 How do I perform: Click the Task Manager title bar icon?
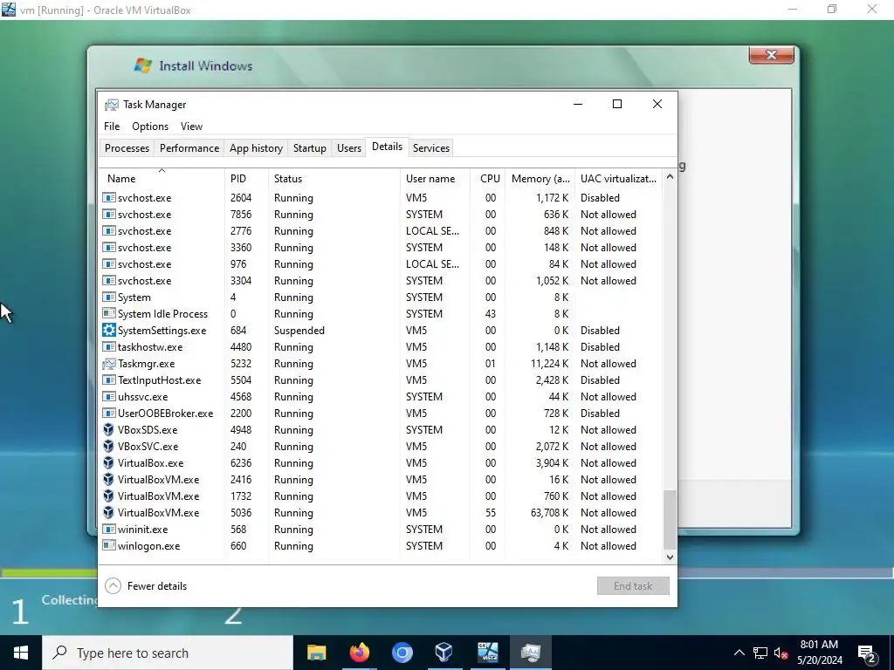coord(111,105)
